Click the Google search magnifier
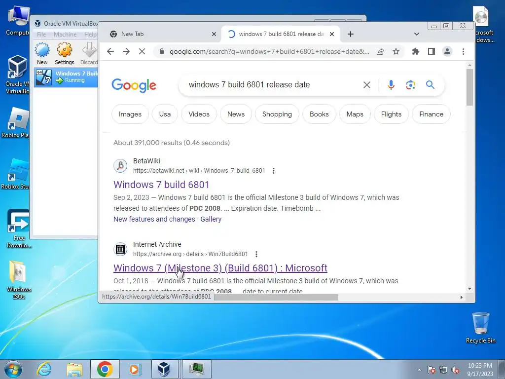The image size is (505, 379). [x=430, y=85]
